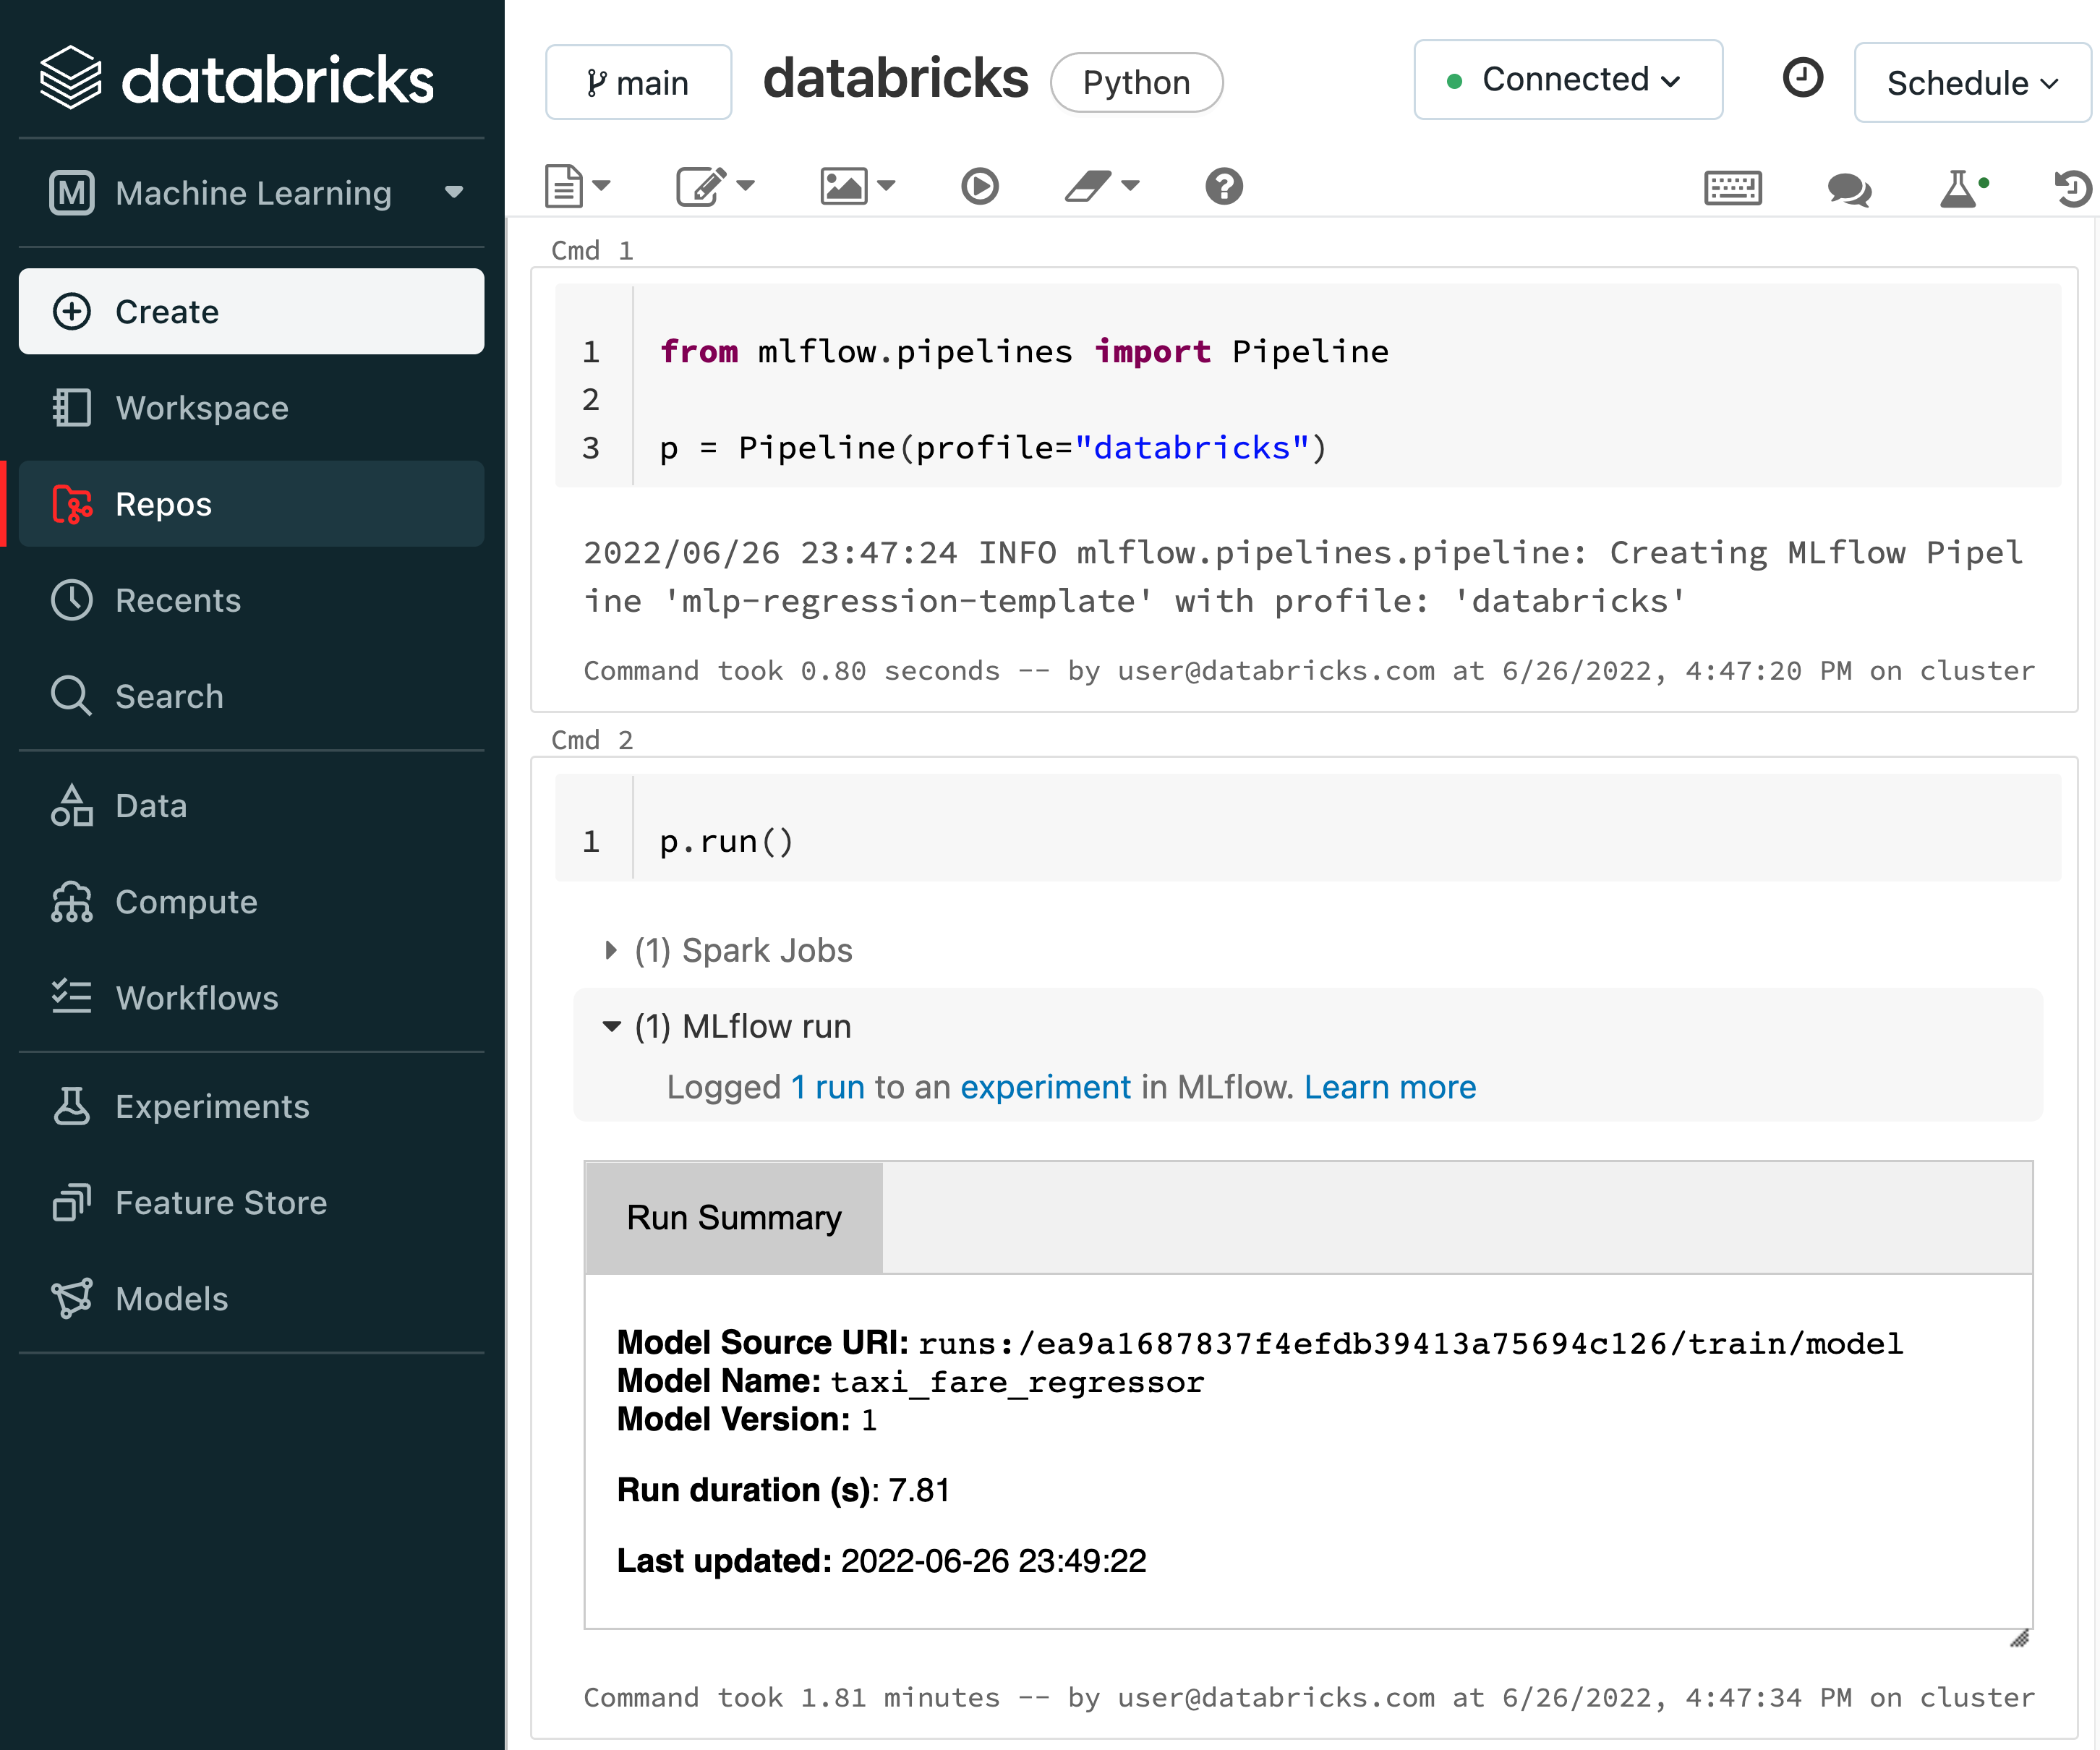Click the 'Cmd 2' label
Screen dimensions: 2100x1750
(592, 740)
